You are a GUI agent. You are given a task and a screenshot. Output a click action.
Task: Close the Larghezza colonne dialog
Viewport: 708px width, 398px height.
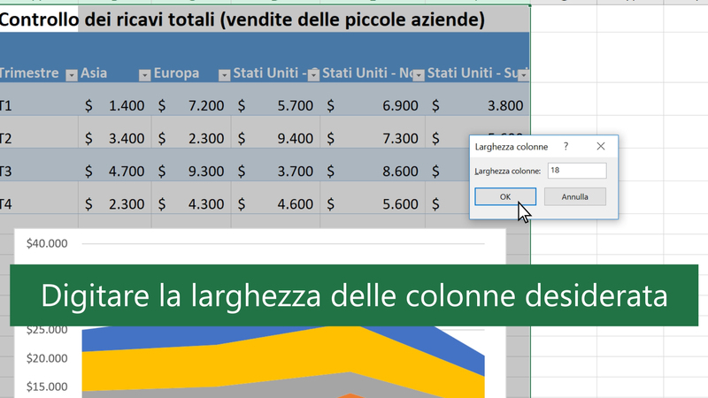tap(601, 146)
